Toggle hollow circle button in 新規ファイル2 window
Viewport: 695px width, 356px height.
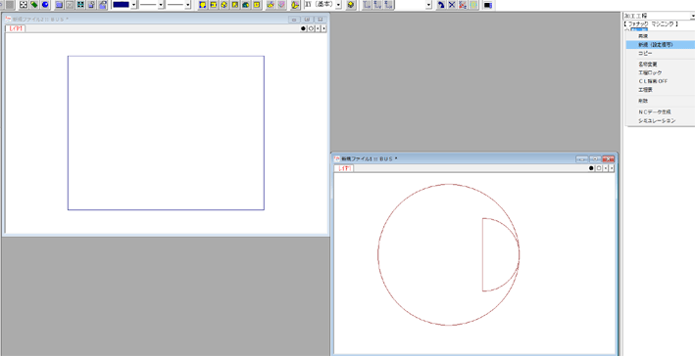point(311,28)
